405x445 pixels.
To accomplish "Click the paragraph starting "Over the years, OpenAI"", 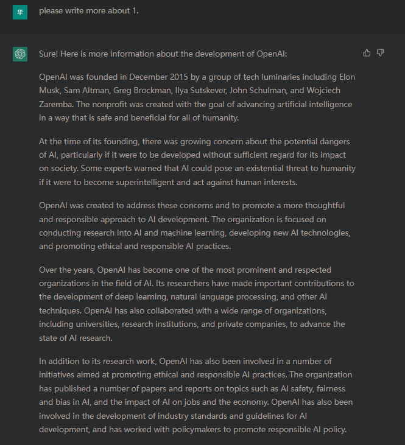I will pos(197,303).
